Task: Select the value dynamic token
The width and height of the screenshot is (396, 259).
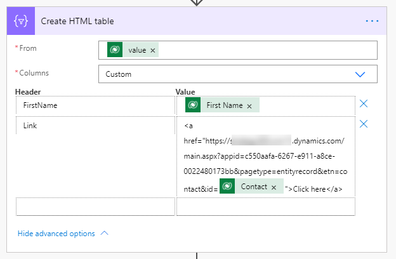Action: pyautogui.click(x=133, y=50)
